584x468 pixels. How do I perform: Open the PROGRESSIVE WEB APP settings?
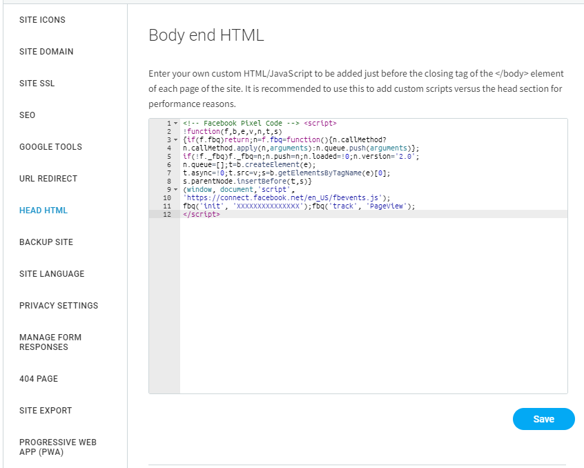(x=57, y=447)
